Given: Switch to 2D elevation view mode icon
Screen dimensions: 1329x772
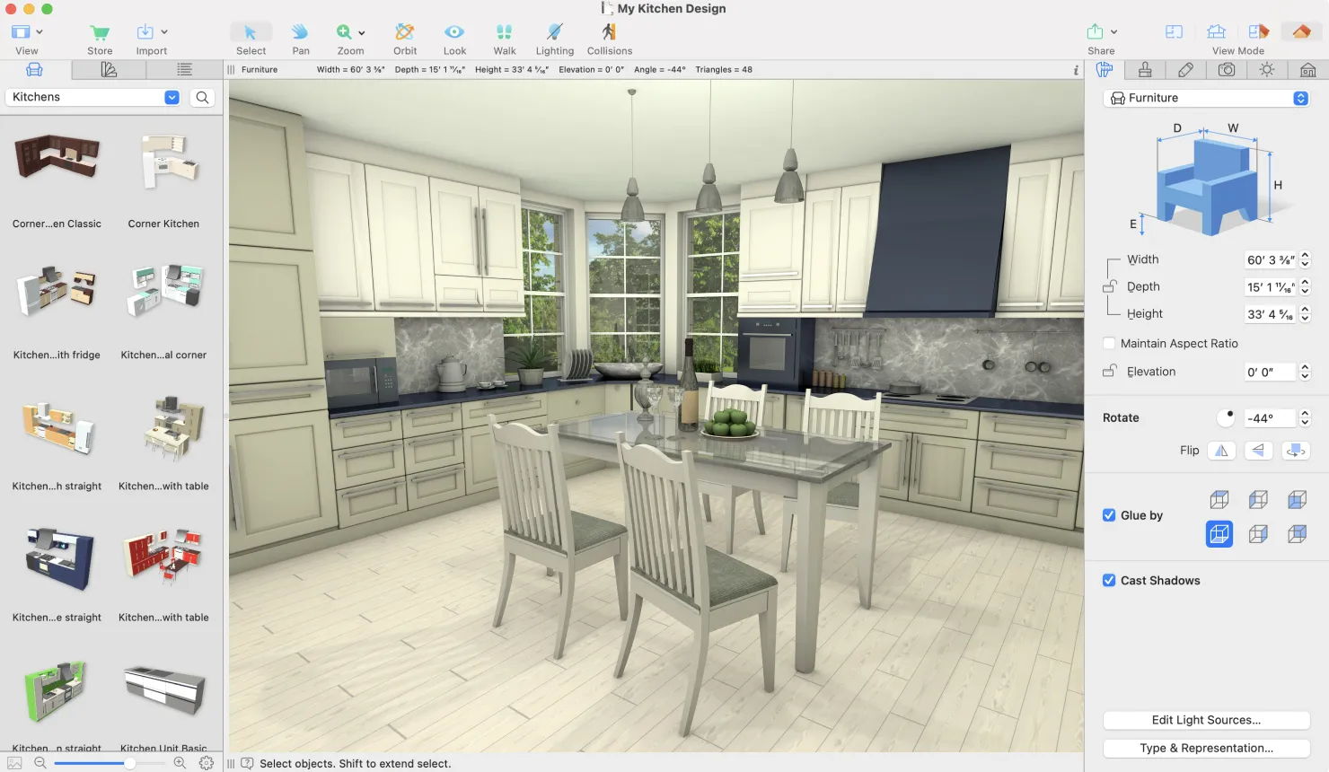Looking at the screenshot, I should (x=1216, y=31).
